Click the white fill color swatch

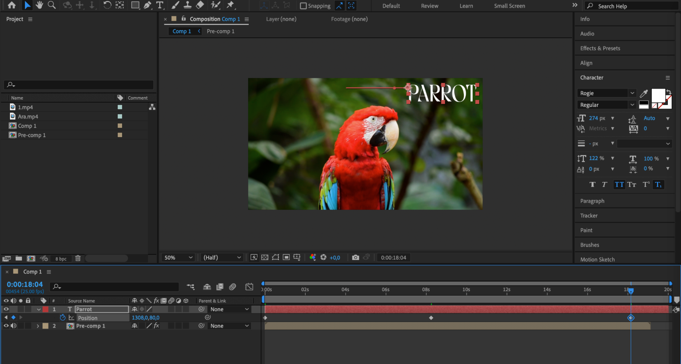tap(658, 95)
